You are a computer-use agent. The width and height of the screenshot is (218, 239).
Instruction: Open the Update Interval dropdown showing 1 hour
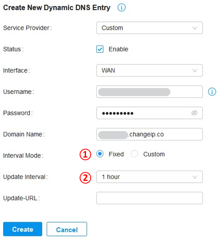(150, 177)
